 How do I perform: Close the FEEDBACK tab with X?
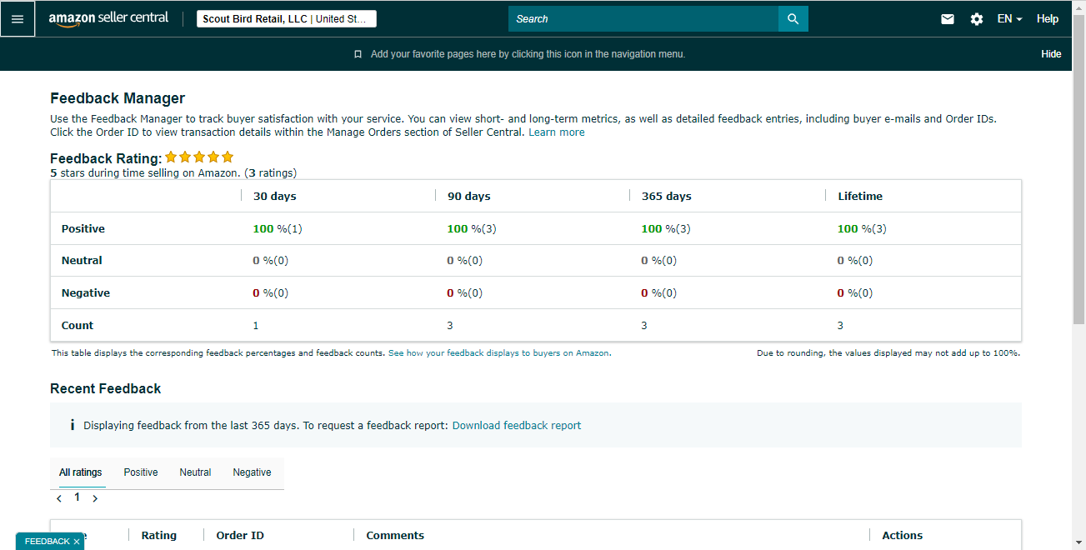click(x=77, y=542)
